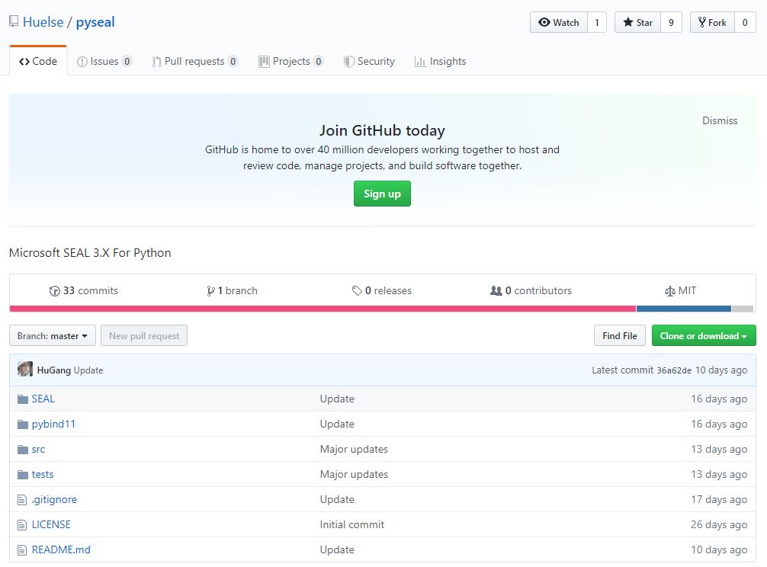Viewport: 767px width, 567px height.
Task: Click the pink language bar segment
Action: pyautogui.click(x=323, y=309)
